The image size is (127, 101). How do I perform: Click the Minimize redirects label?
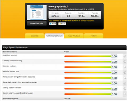point(10,66)
